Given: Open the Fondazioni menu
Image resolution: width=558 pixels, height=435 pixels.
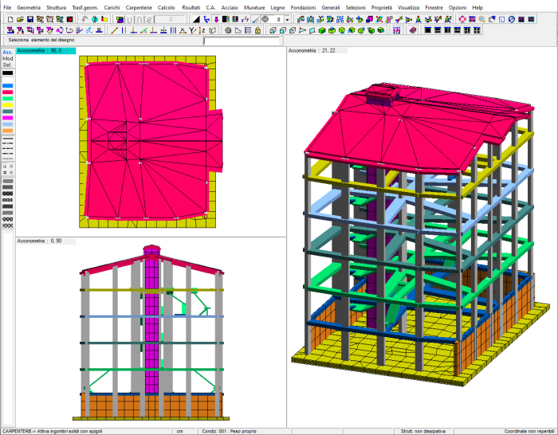Looking at the screenshot, I should pyautogui.click(x=304, y=7).
